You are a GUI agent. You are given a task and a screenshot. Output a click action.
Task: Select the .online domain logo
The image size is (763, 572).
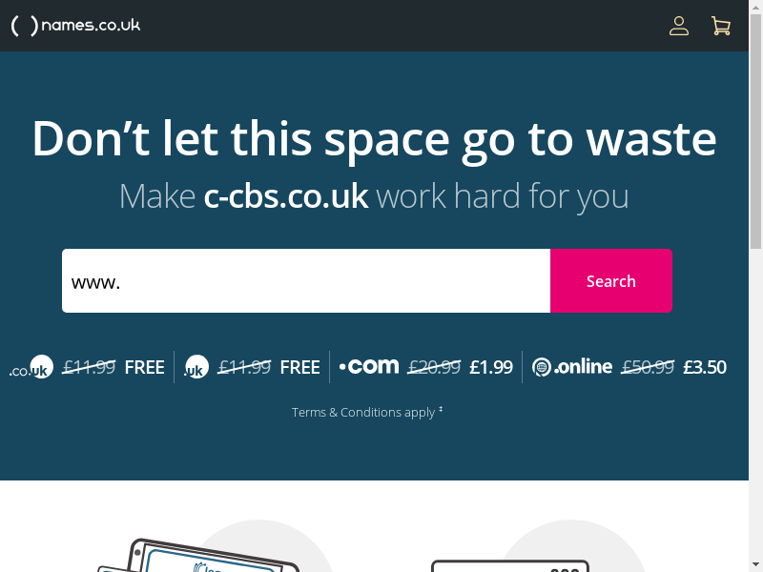tap(571, 367)
